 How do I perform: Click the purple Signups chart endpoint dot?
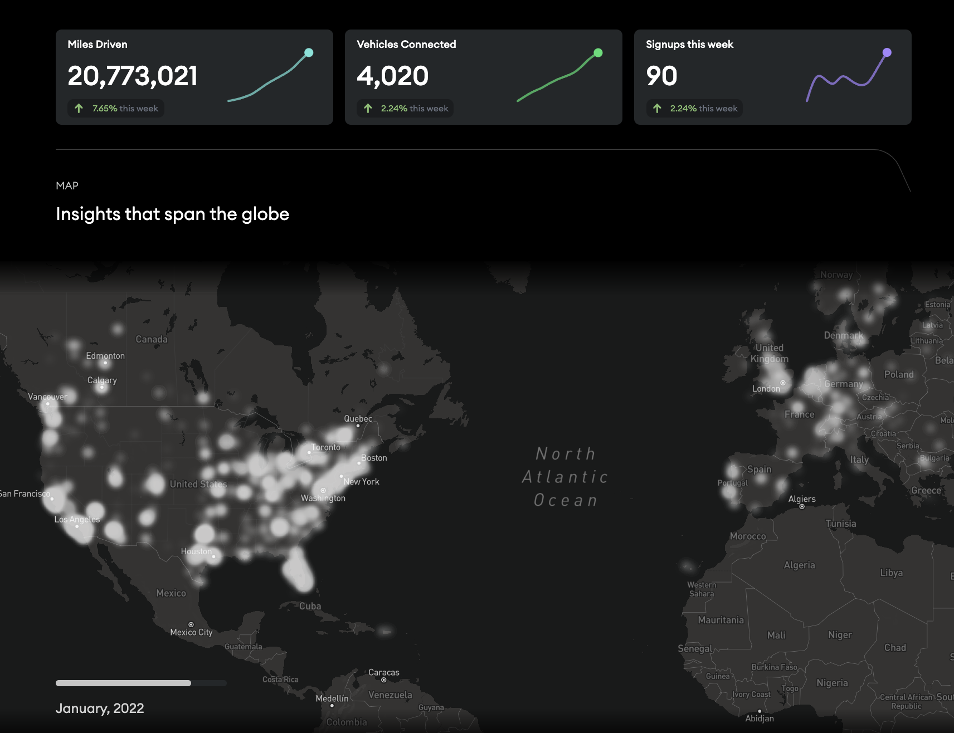pos(887,52)
